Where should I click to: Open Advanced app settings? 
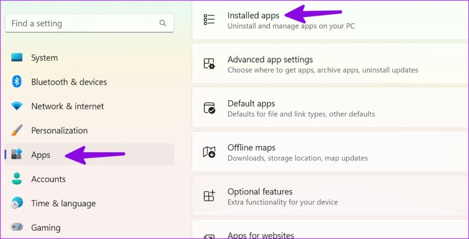point(330,64)
